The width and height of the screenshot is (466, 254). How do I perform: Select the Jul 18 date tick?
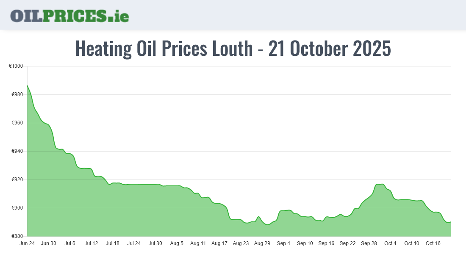[113, 243]
